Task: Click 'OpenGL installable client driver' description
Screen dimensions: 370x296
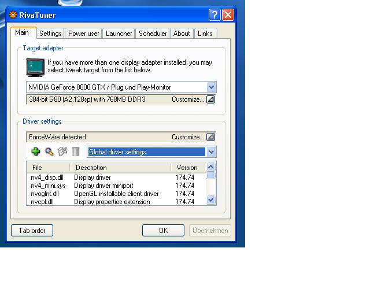Action: point(116,194)
